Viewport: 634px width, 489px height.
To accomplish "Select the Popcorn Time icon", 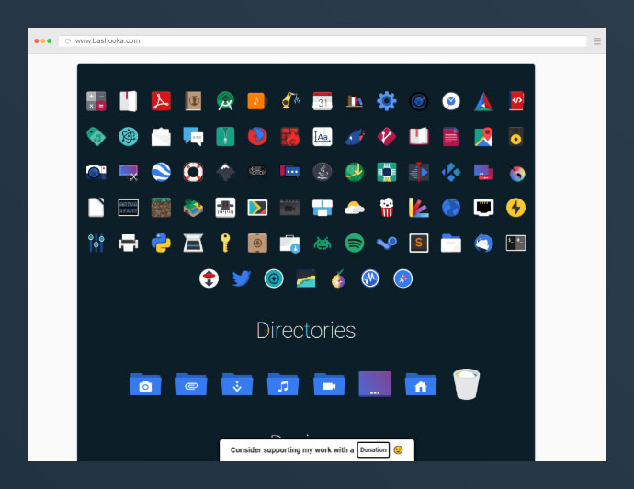I will coord(387,208).
